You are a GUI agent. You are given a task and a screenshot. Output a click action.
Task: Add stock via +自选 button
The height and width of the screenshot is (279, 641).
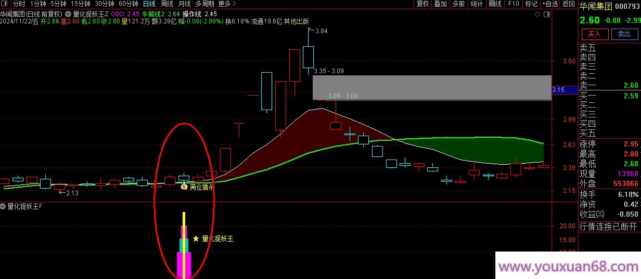coord(549,4)
